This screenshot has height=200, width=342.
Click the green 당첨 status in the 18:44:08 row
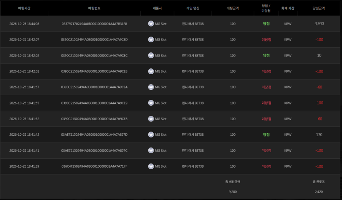pos(266,24)
